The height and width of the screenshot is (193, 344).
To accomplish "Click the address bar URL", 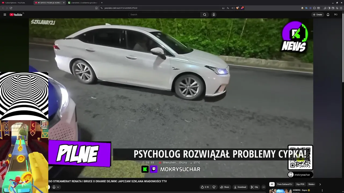I will pyautogui.click(x=121, y=8).
